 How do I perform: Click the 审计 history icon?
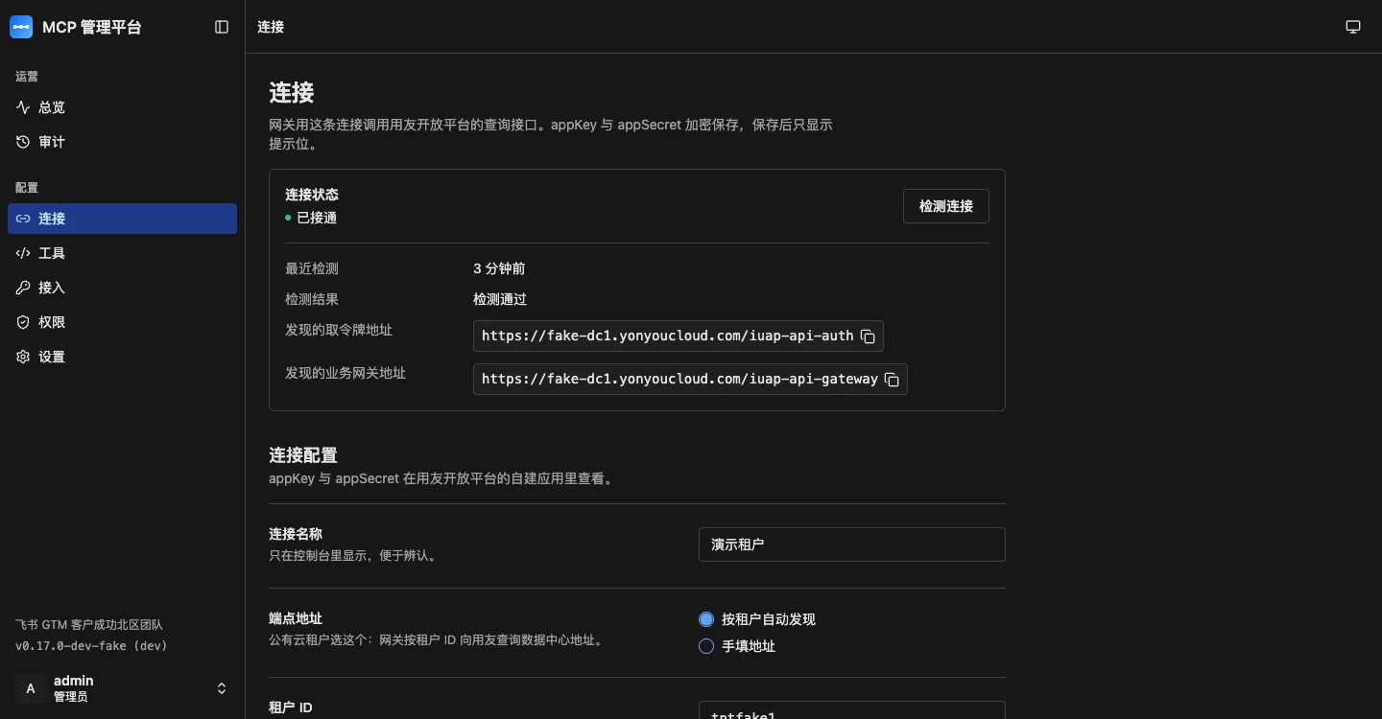pyautogui.click(x=24, y=142)
